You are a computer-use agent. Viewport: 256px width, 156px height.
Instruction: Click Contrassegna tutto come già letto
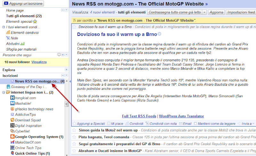[x=175, y=12]
